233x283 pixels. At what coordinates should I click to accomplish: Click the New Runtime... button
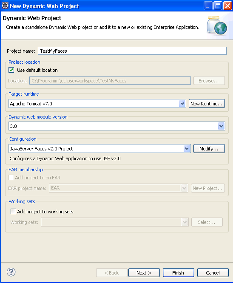207,104
